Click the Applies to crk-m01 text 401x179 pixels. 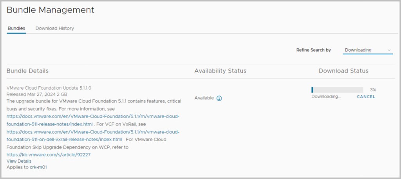pos(27,167)
